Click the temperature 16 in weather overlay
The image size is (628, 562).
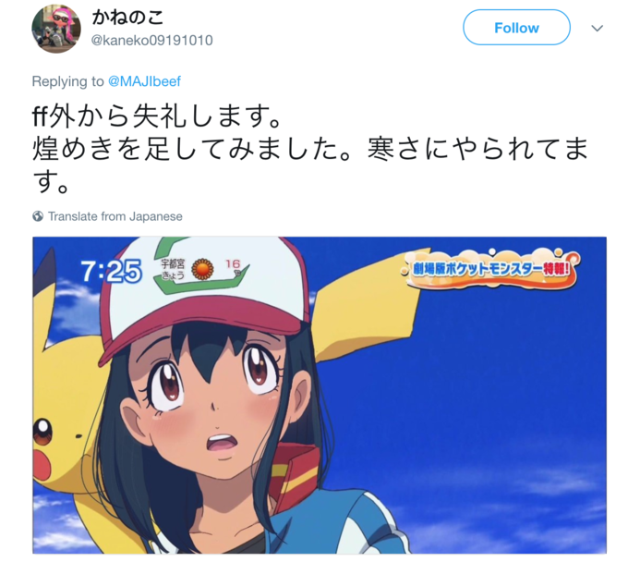click(x=233, y=263)
